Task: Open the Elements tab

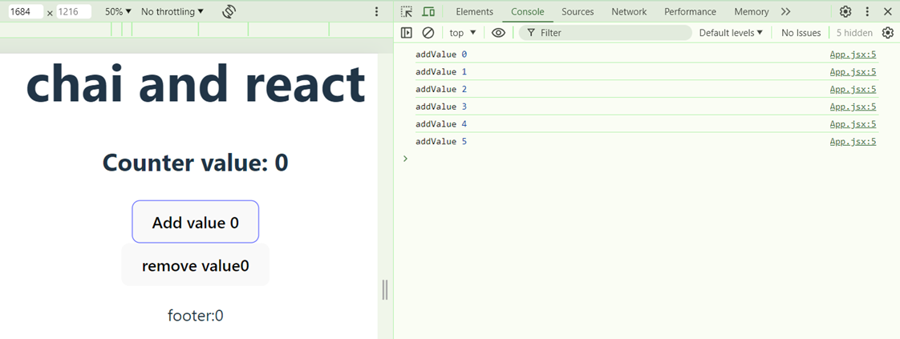Action: (x=474, y=11)
